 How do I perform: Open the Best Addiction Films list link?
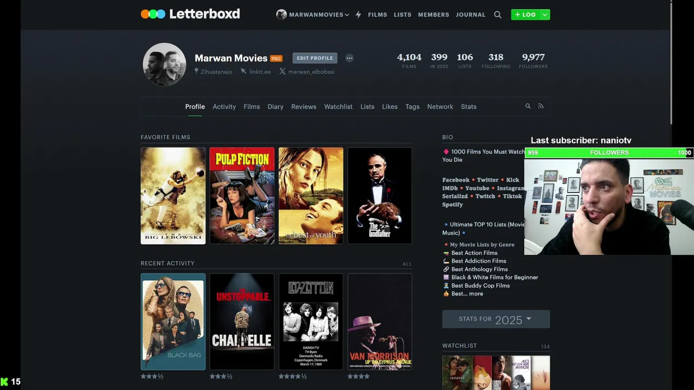pos(479,261)
